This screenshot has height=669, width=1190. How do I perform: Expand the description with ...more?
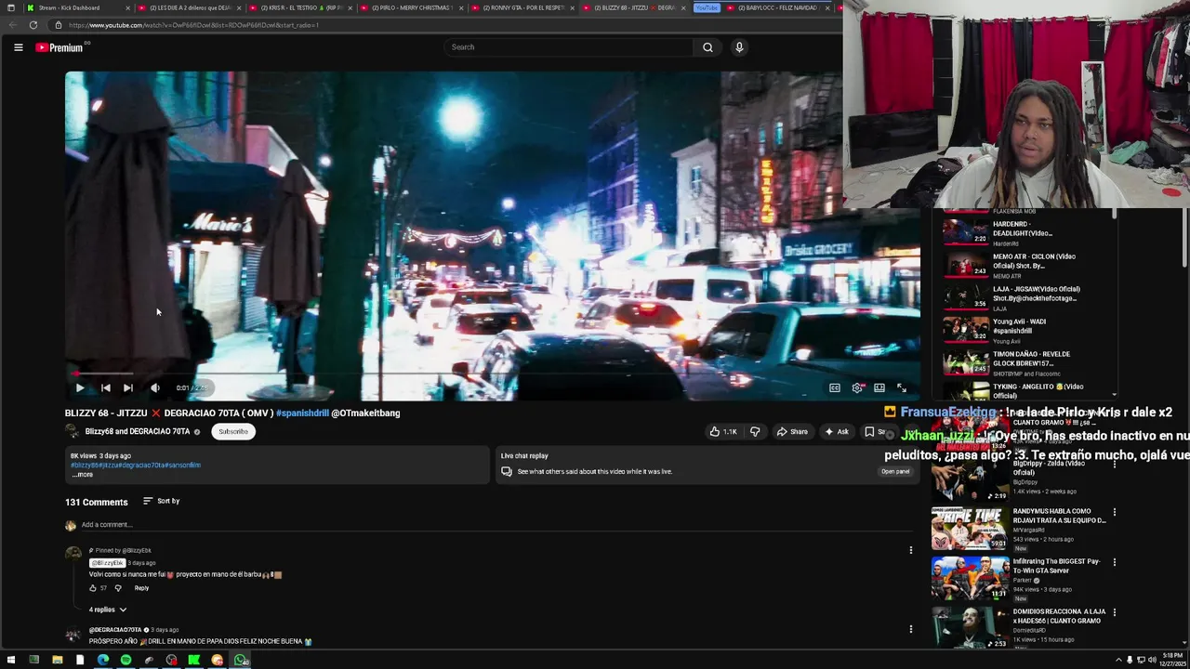tap(83, 475)
